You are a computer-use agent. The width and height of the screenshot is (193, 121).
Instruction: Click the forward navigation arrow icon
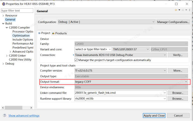(183, 10)
